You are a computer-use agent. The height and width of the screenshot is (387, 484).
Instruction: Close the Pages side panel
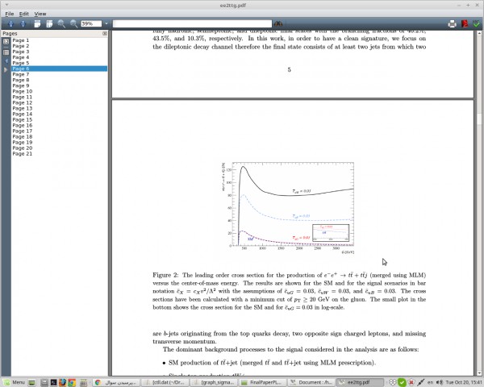(105, 34)
